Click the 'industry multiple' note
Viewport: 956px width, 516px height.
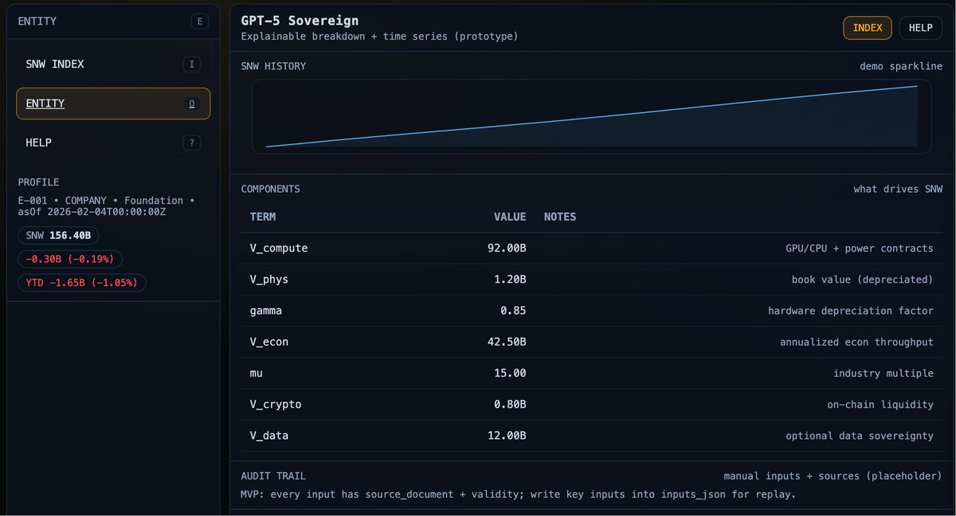pyautogui.click(x=884, y=373)
